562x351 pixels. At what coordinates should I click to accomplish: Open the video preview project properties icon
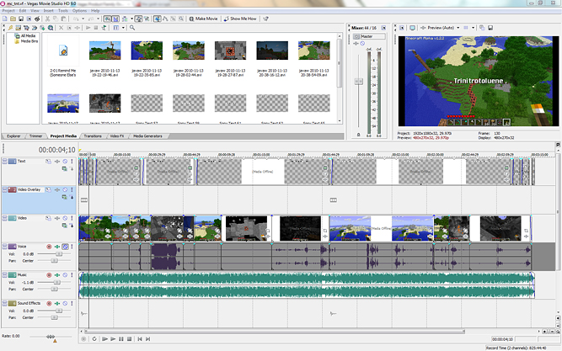tap(402, 28)
